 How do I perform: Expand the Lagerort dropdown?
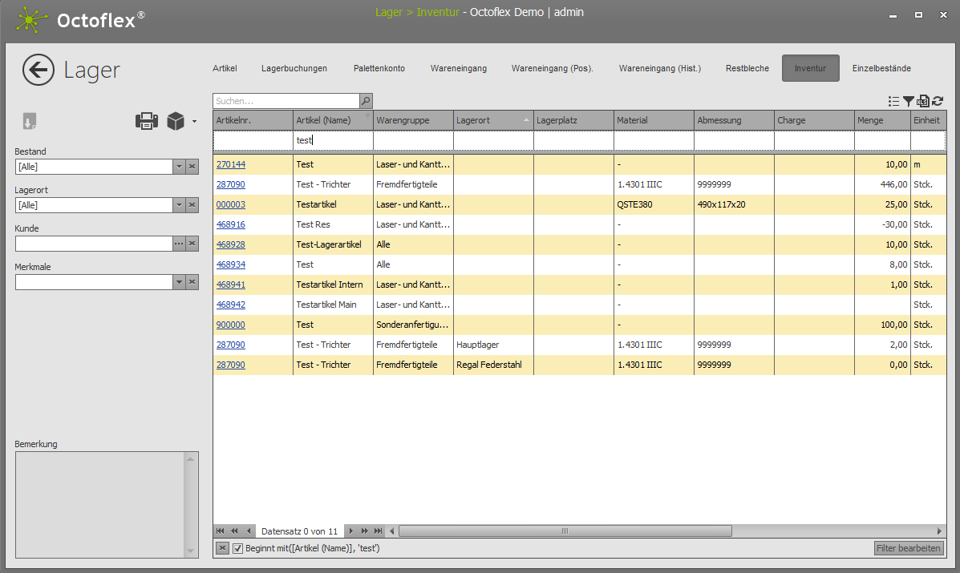click(x=179, y=205)
